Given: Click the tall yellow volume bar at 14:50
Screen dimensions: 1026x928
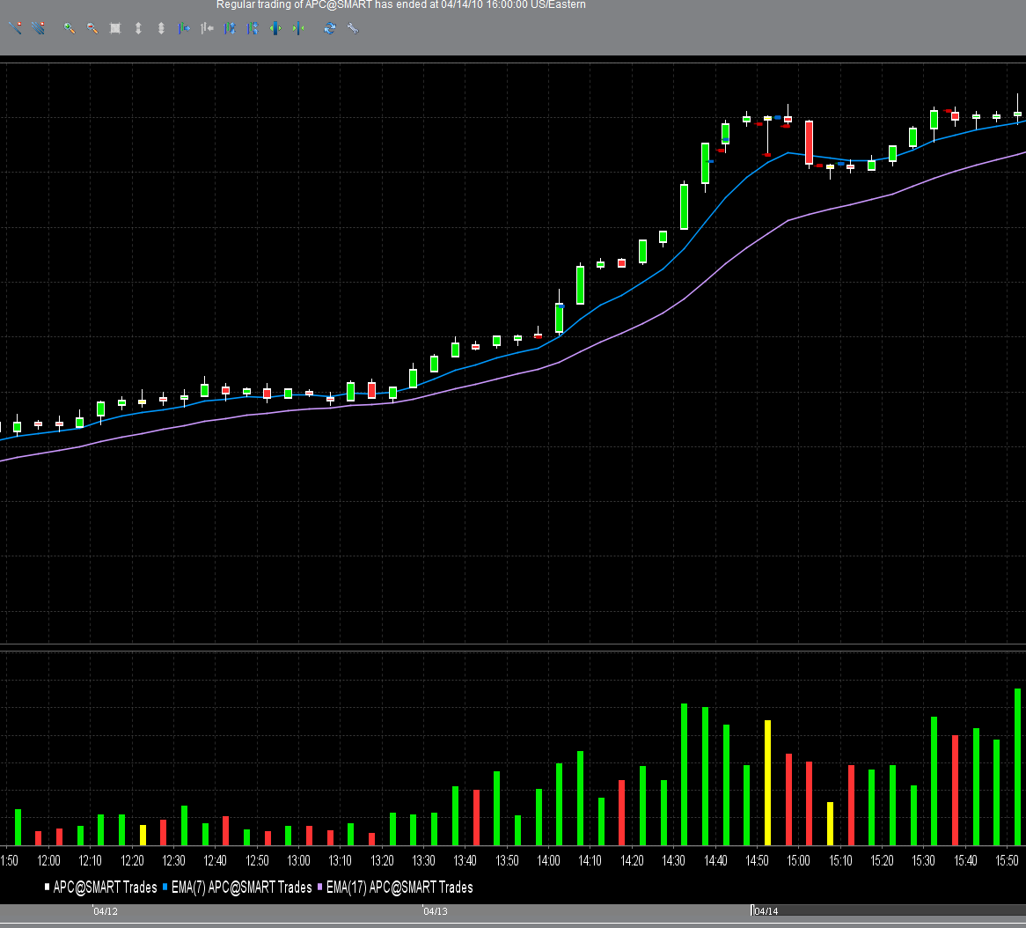Looking at the screenshot, I should [x=767, y=783].
